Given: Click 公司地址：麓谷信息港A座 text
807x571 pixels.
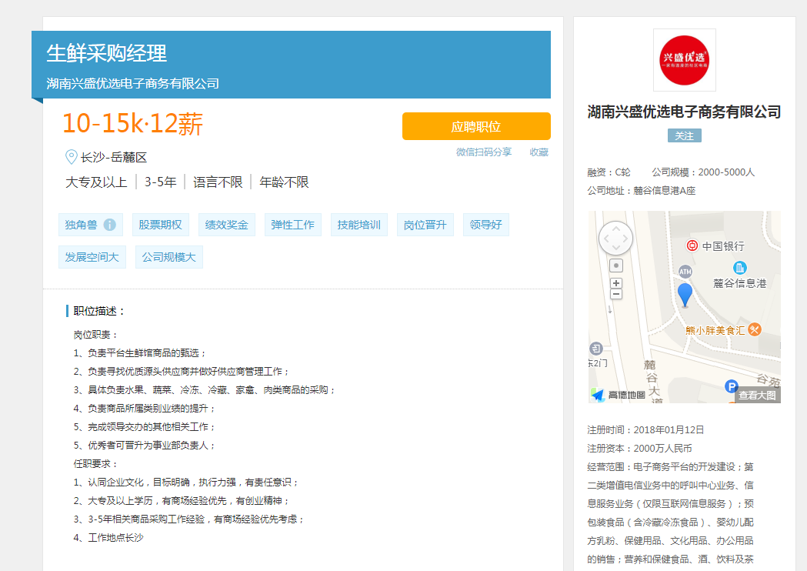Looking at the screenshot, I should tap(642, 191).
